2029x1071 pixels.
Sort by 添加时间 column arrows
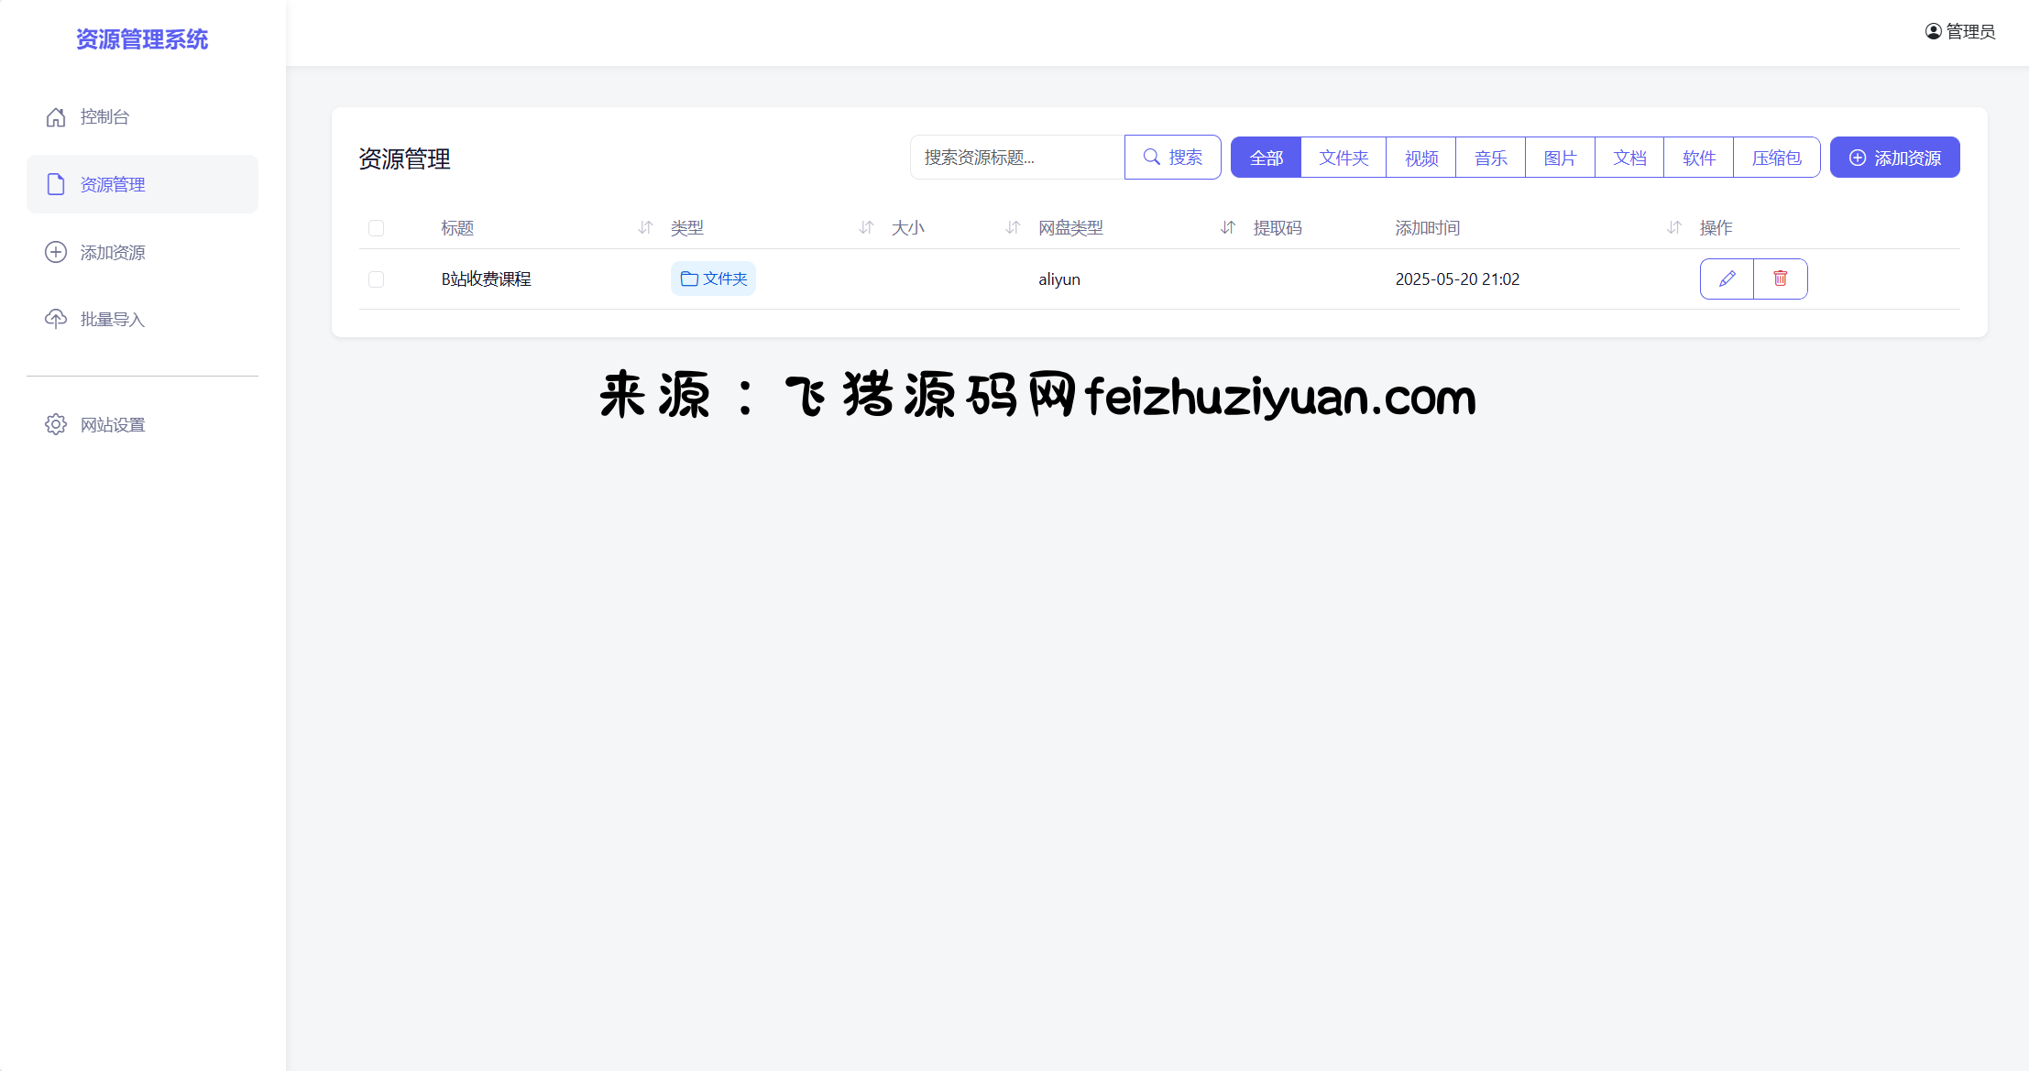click(1673, 227)
